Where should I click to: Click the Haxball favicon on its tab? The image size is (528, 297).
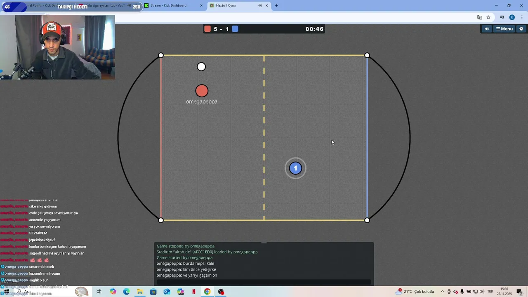[x=212, y=5]
